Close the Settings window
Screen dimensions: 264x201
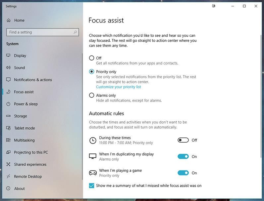click(x=256, y=6)
